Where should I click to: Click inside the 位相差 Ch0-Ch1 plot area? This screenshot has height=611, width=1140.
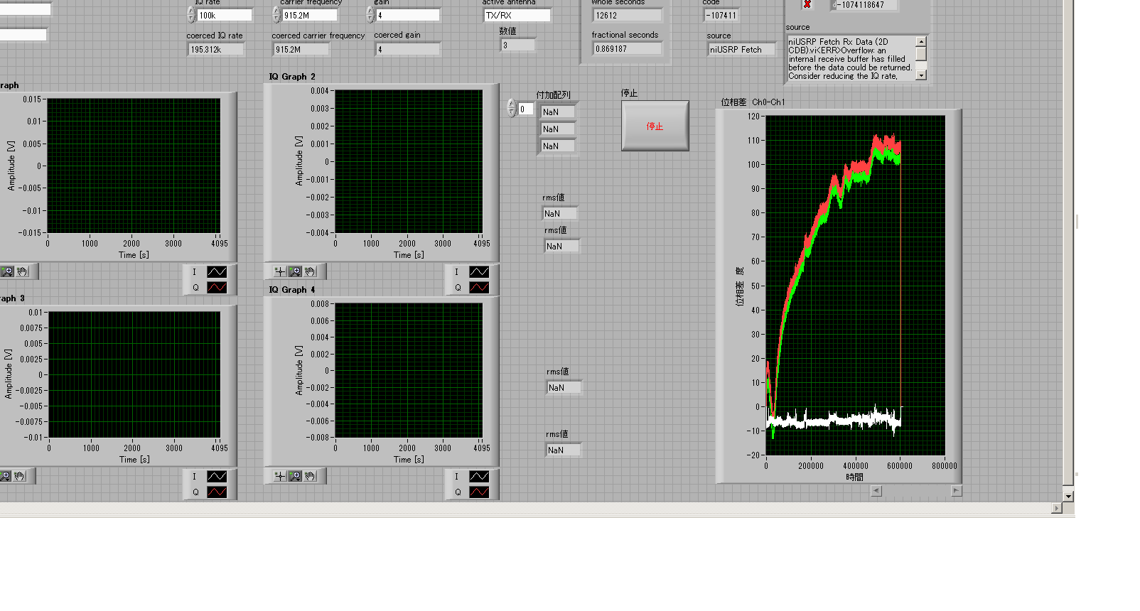(x=856, y=285)
